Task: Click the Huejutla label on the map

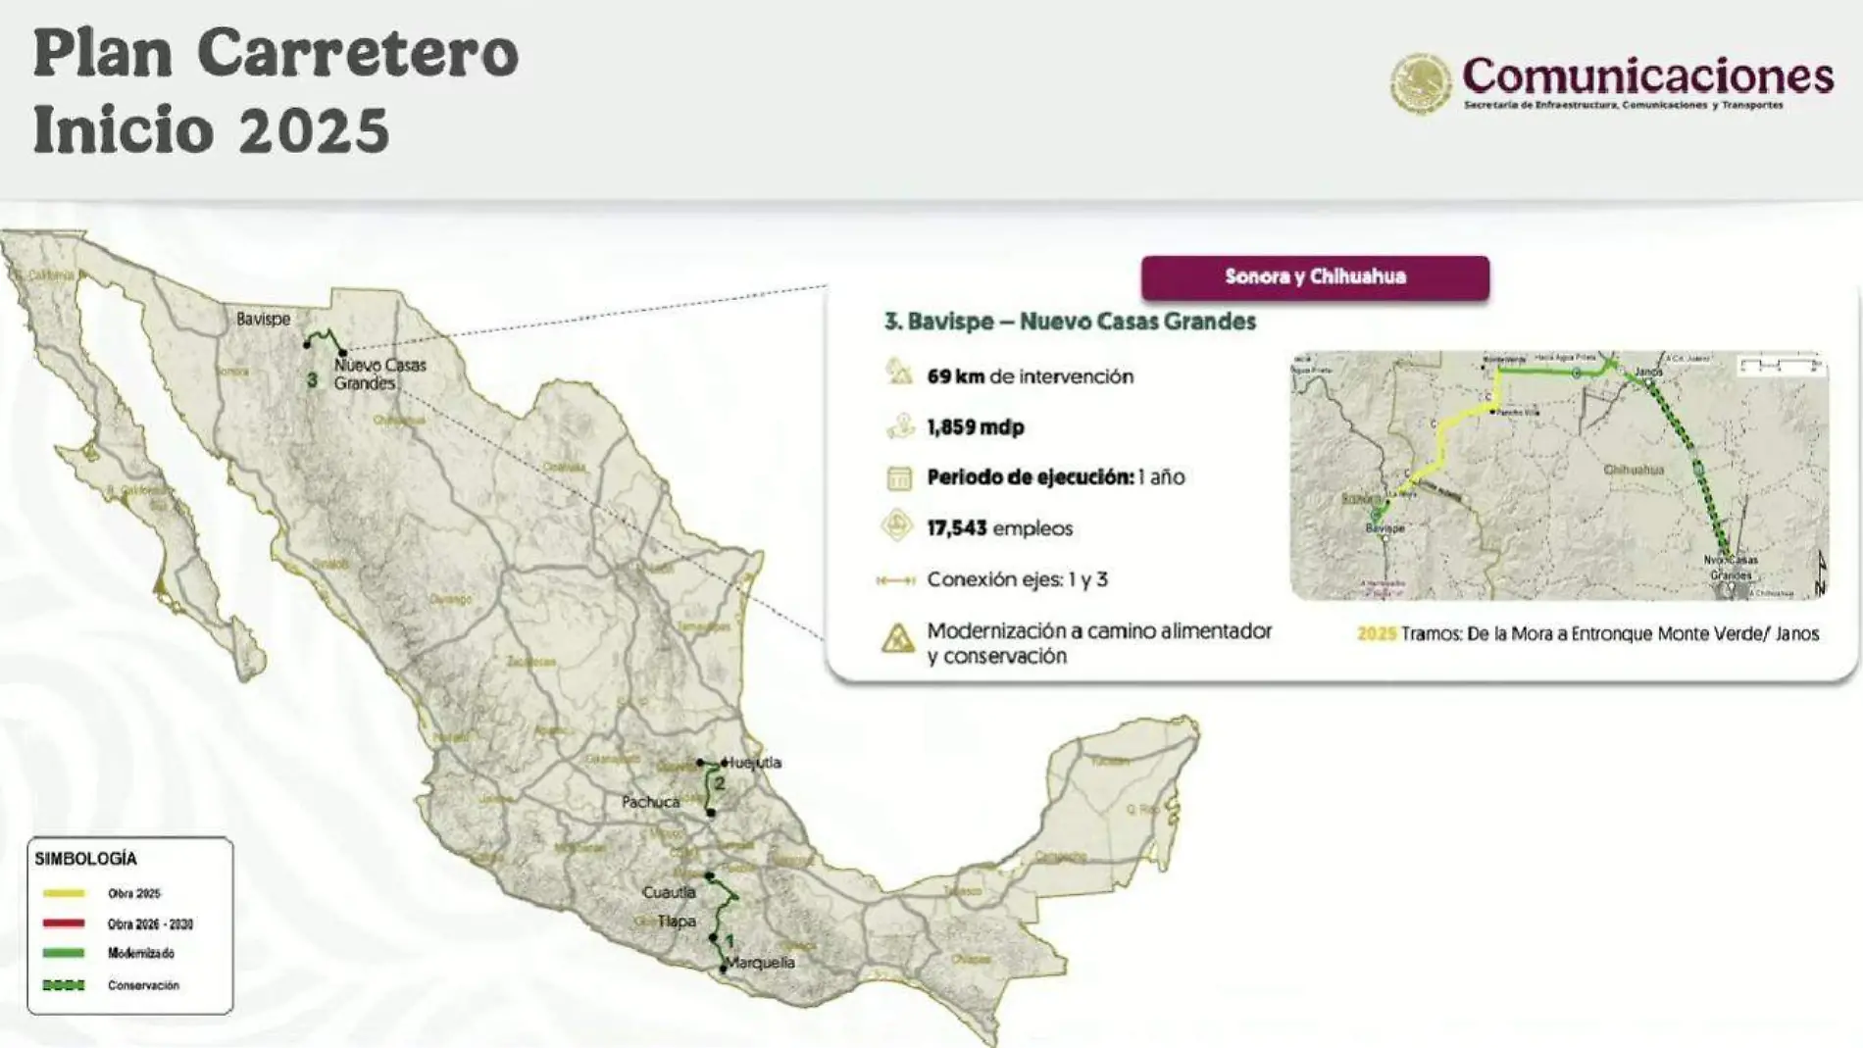Action: (755, 762)
